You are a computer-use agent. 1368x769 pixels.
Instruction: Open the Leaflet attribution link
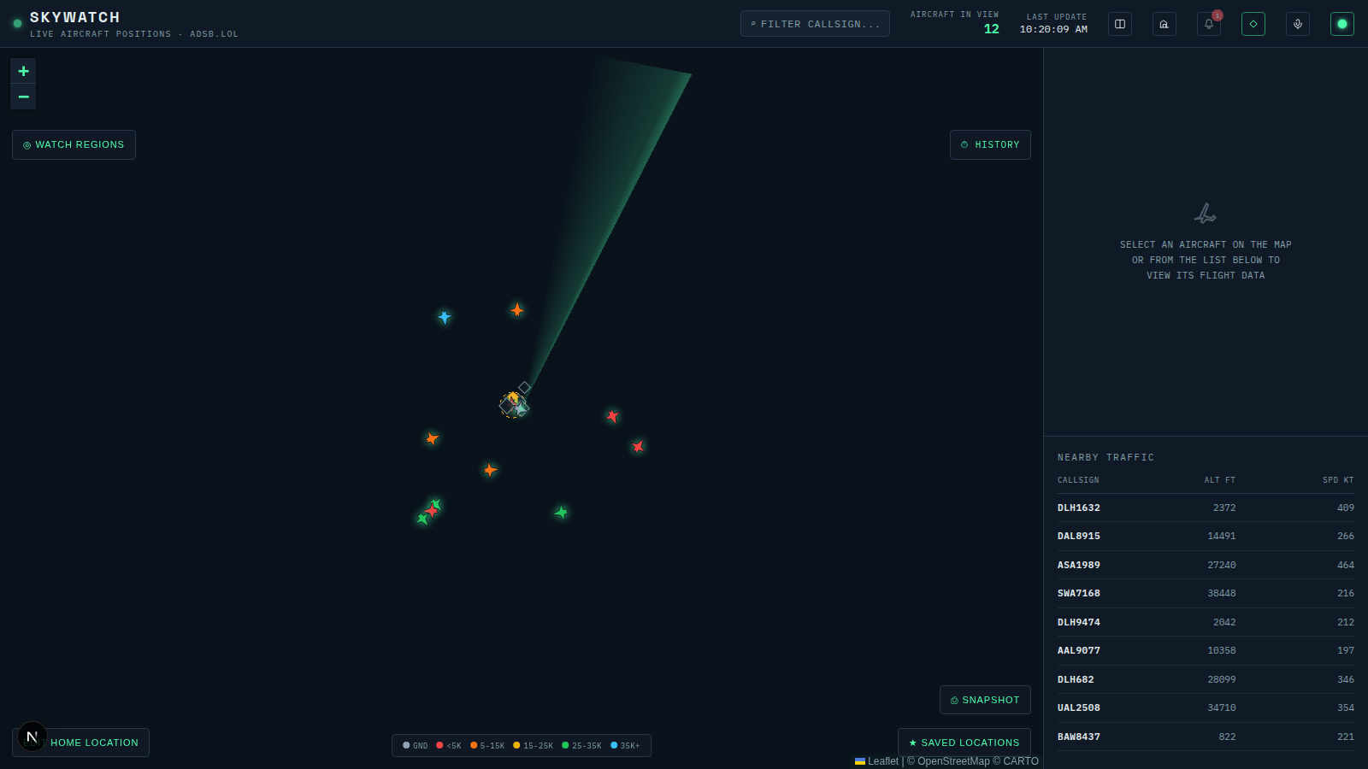pyautogui.click(x=876, y=761)
